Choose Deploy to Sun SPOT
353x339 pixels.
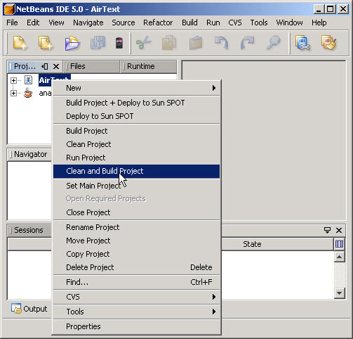[x=137, y=116]
